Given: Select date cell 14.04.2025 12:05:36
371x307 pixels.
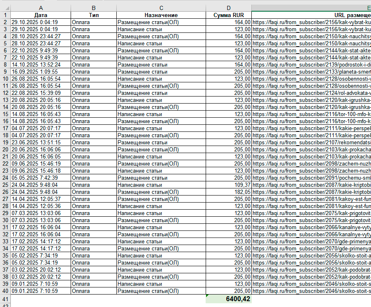Looking at the screenshot, I should point(41,206).
